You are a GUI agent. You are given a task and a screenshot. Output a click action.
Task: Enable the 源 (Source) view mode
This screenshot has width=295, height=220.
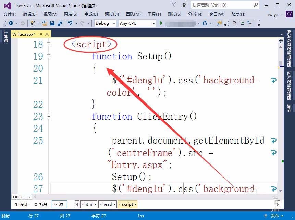[x=59, y=204]
